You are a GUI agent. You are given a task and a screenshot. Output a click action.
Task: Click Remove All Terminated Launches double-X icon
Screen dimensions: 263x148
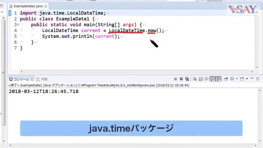(x=187, y=79)
